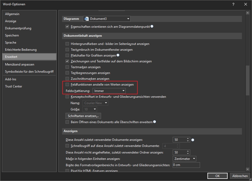Open the Dokumentprüfung category
252x181 pixels.
29,28
